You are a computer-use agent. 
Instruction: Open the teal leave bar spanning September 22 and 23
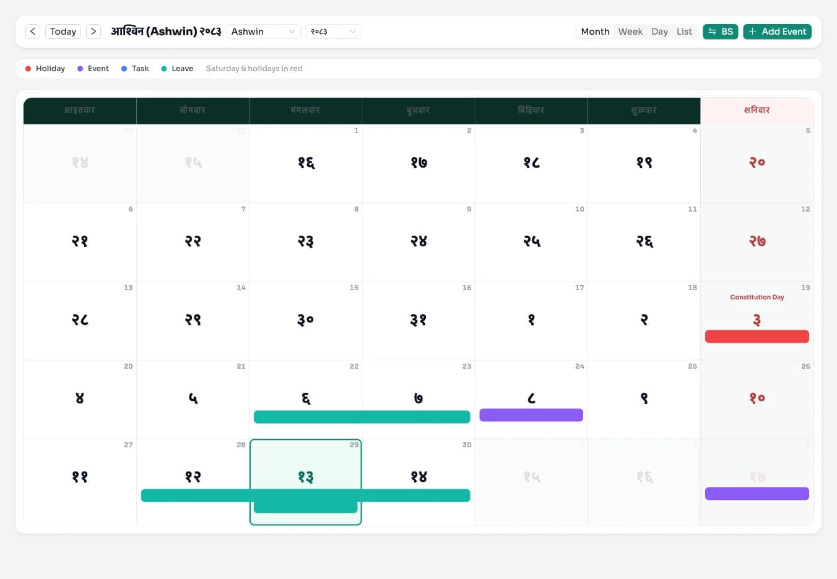[x=362, y=417]
